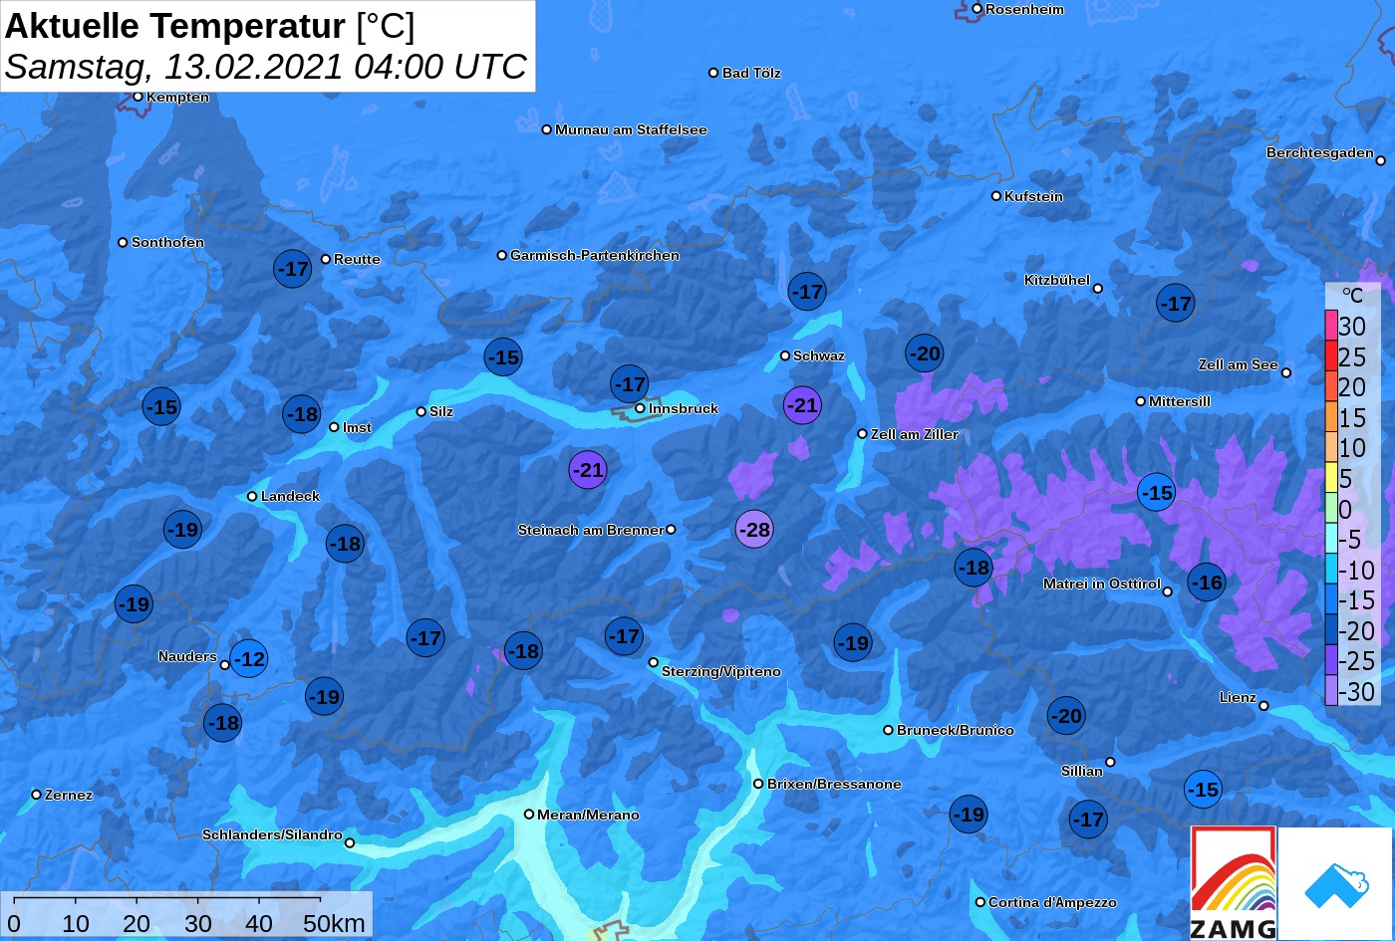The height and width of the screenshot is (941, 1395).
Task: Click the 'Schlanders/Silandro' label
Action: coord(272,834)
